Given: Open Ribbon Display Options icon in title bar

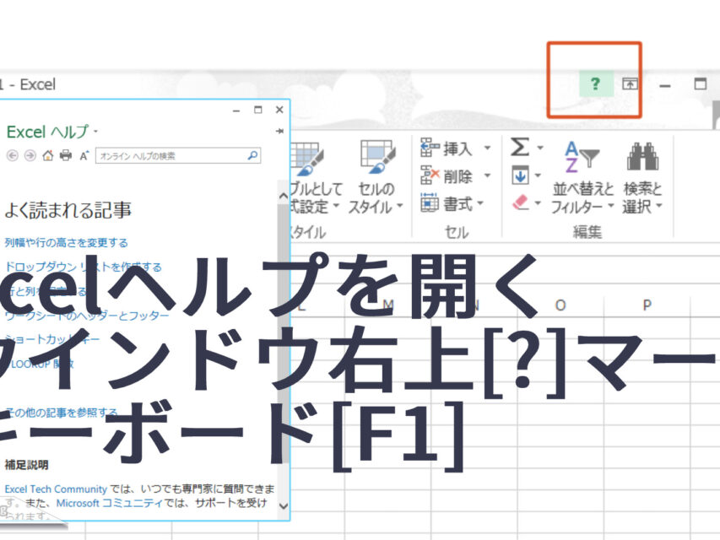Looking at the screenshot, I should click(630, 84).
